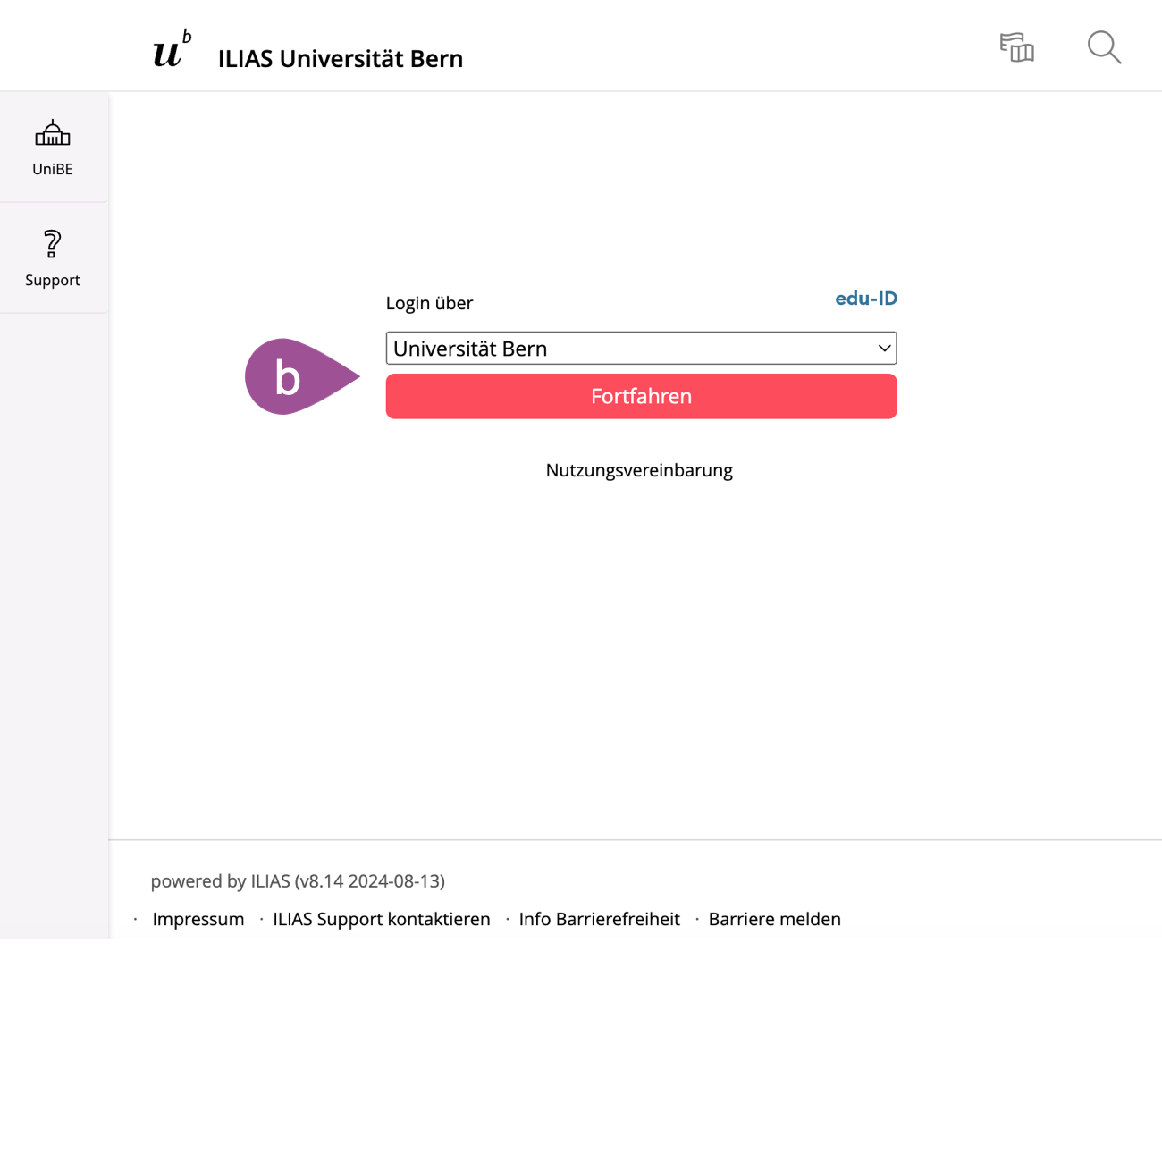This screenshot has width=1162, height=1162.
Task: Open the search magnifier icon
Action: pos(1104,47)
